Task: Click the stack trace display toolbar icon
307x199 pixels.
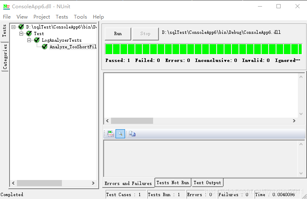Action: pyautogui.click(x=111, y=134)
